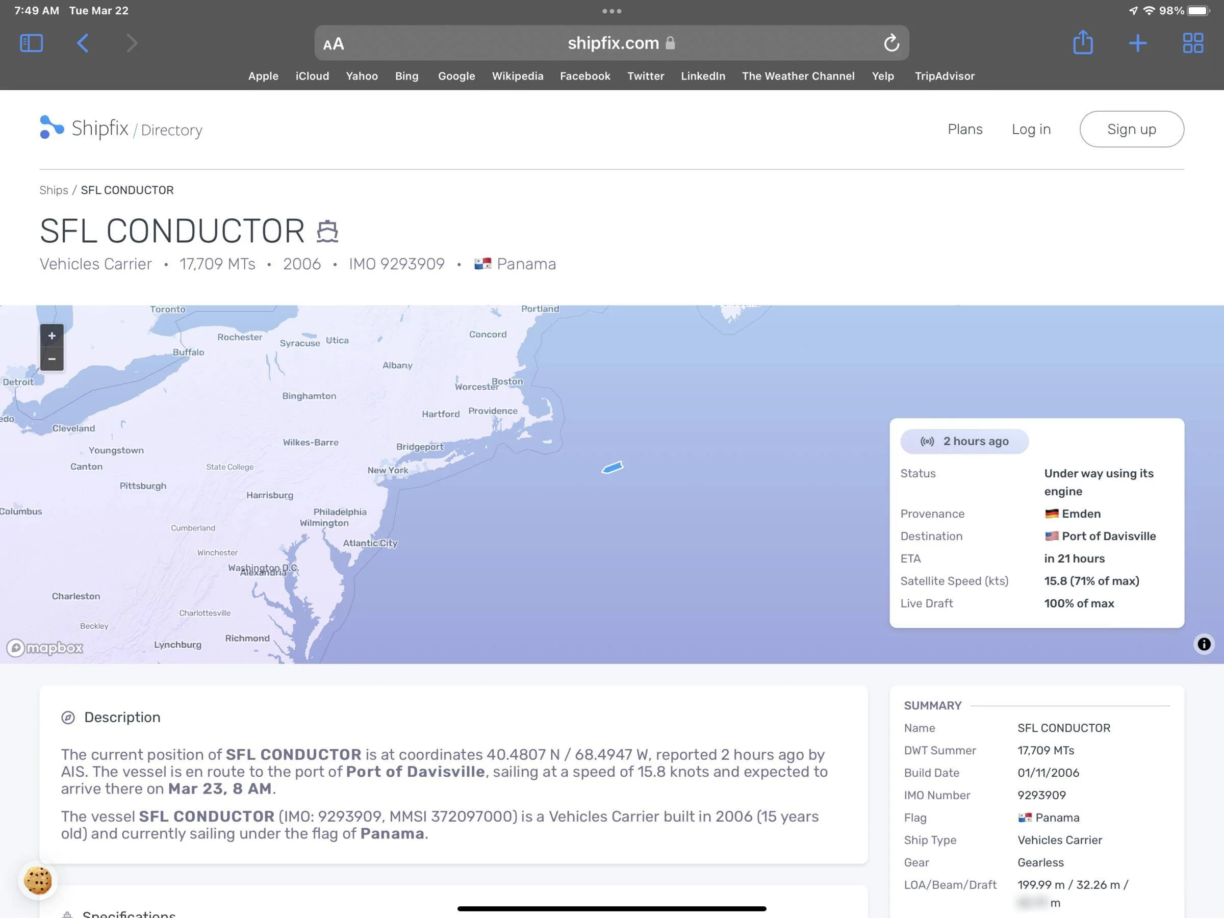This screenshot has width=1224, height=918.
Task: Open cookie preferences cookie icon
Action: 38,880
